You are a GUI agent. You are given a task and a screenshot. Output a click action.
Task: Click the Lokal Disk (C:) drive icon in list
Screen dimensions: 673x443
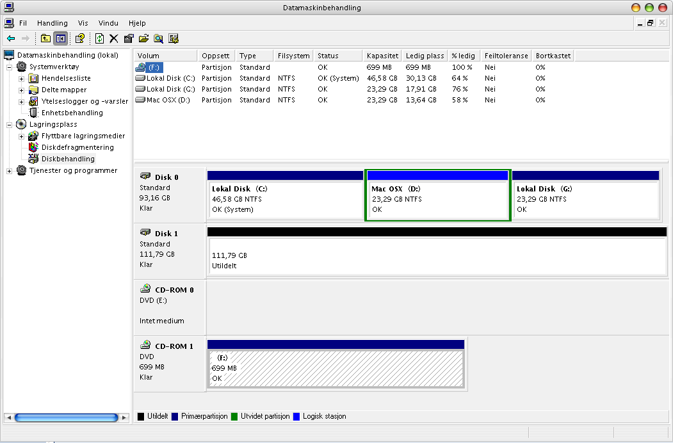tap(140, 78)
